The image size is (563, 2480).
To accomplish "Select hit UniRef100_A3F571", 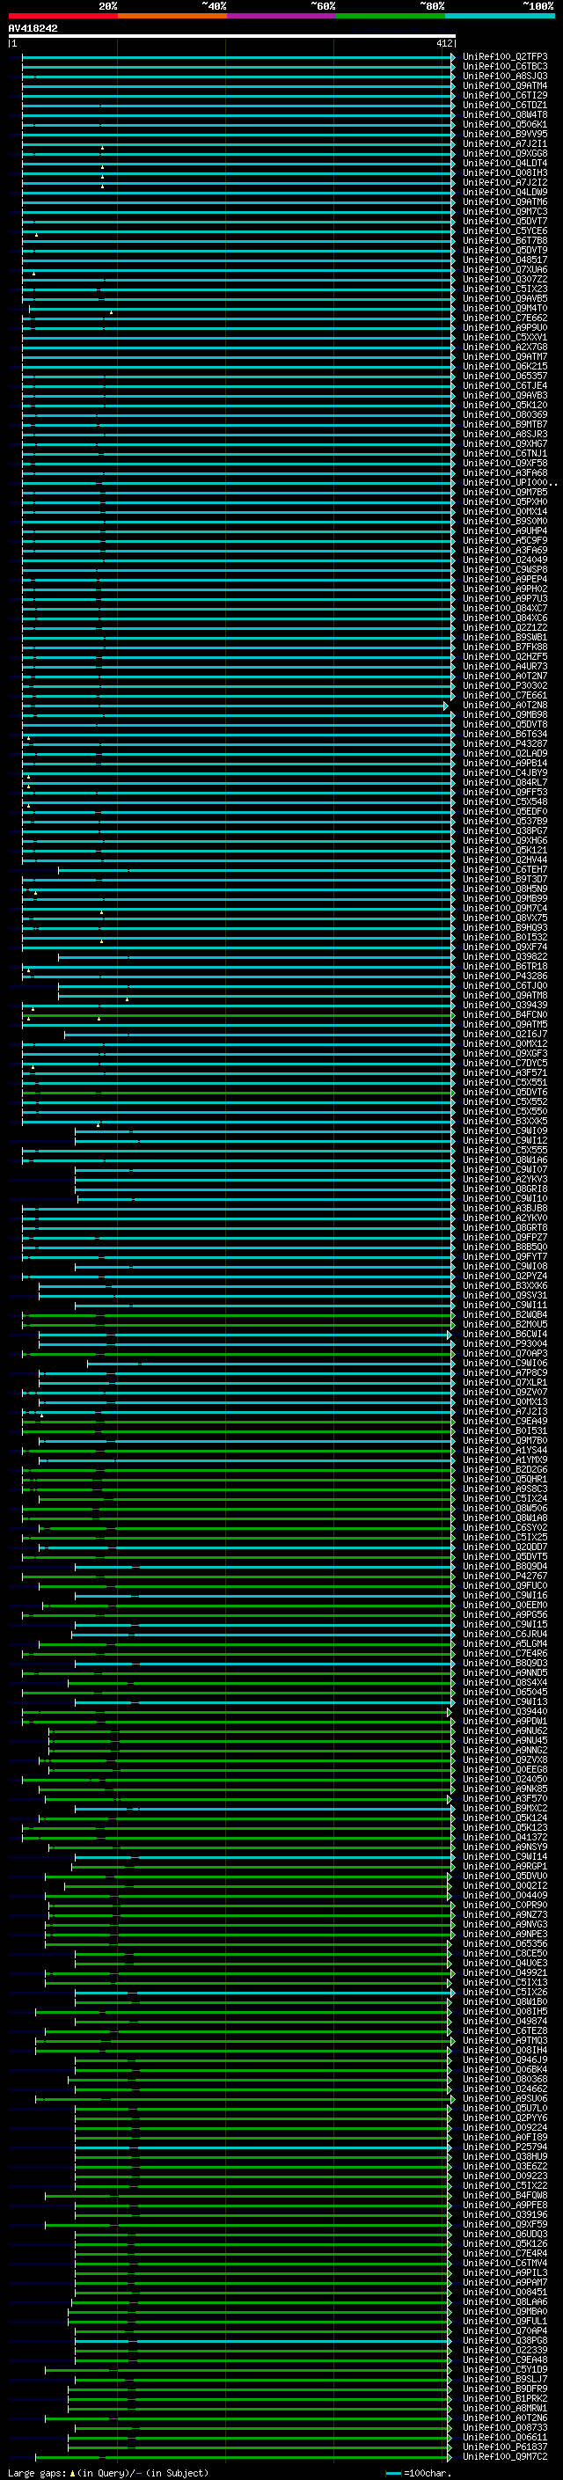I will (x=505, y=1072).
